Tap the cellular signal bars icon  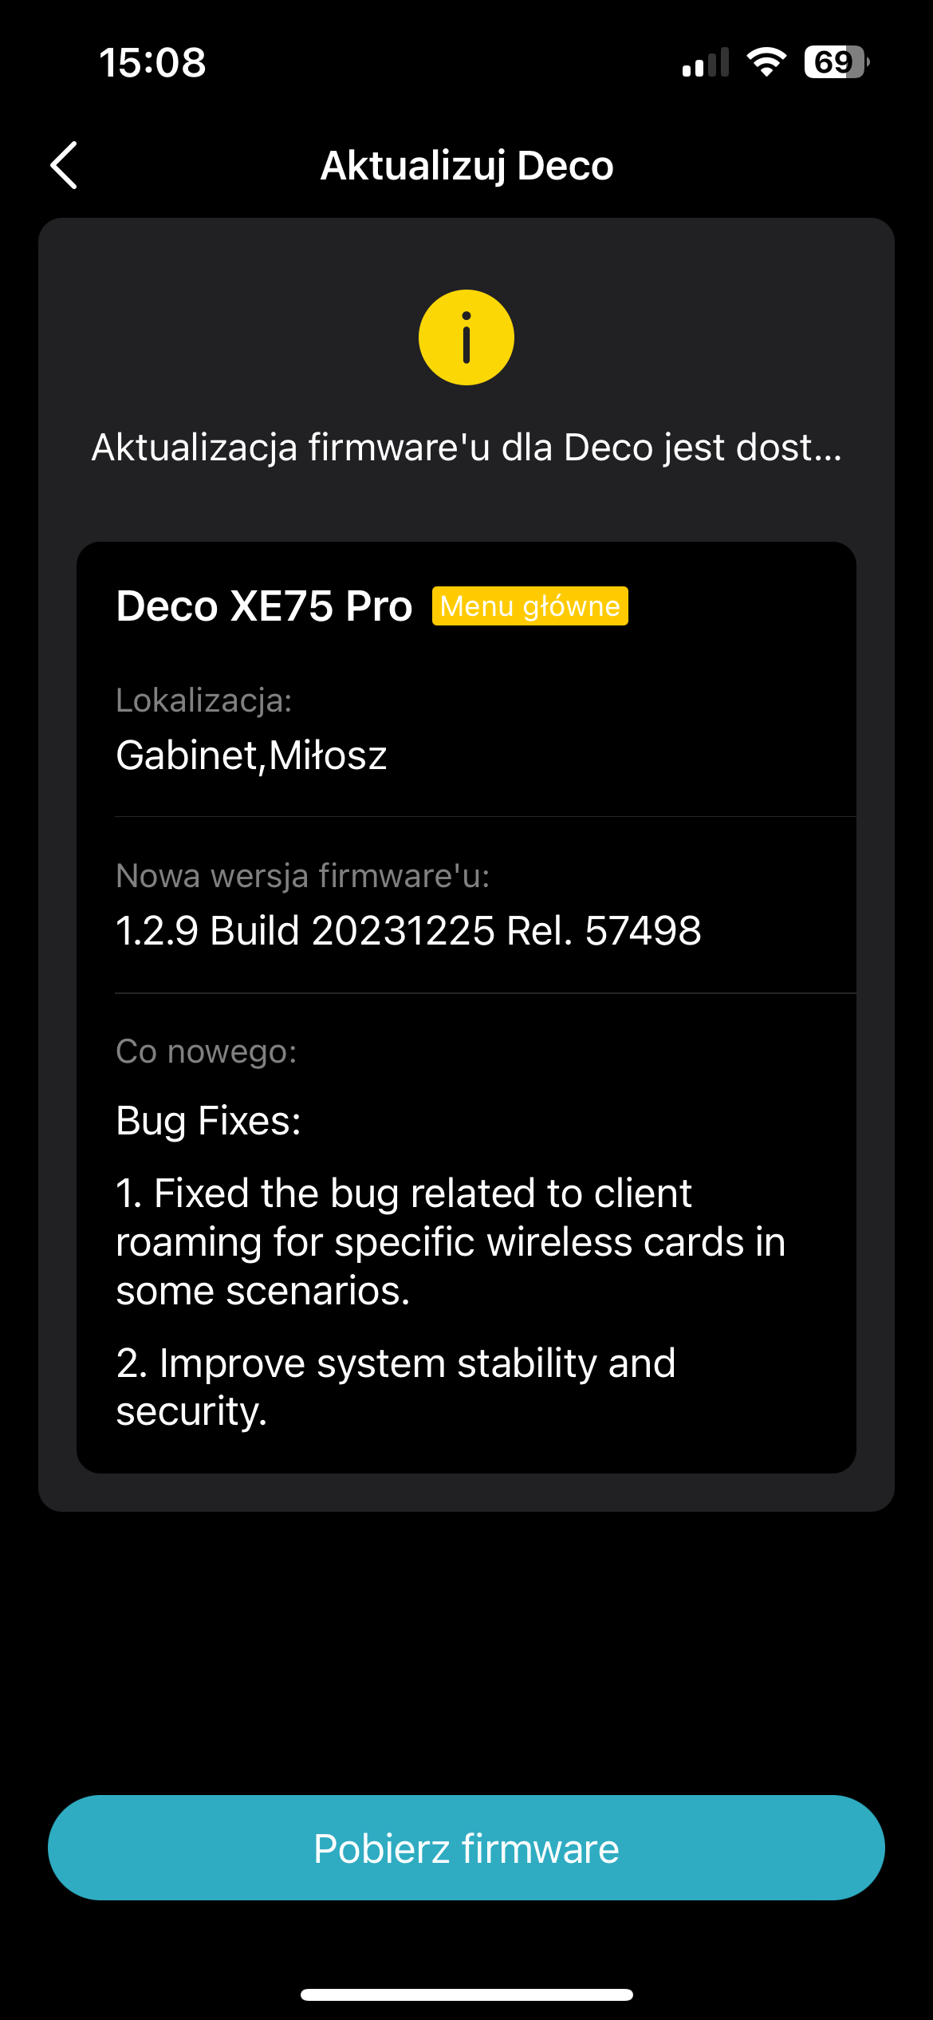[x=706, y=63]
